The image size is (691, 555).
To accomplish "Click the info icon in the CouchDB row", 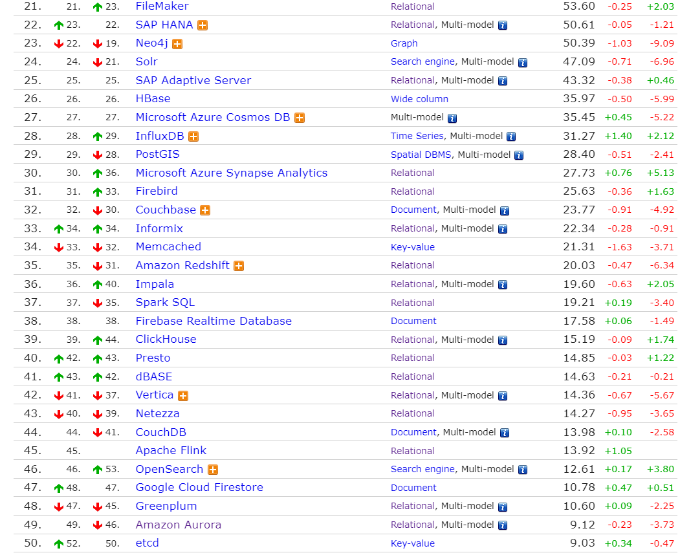I will pos(505,433).
